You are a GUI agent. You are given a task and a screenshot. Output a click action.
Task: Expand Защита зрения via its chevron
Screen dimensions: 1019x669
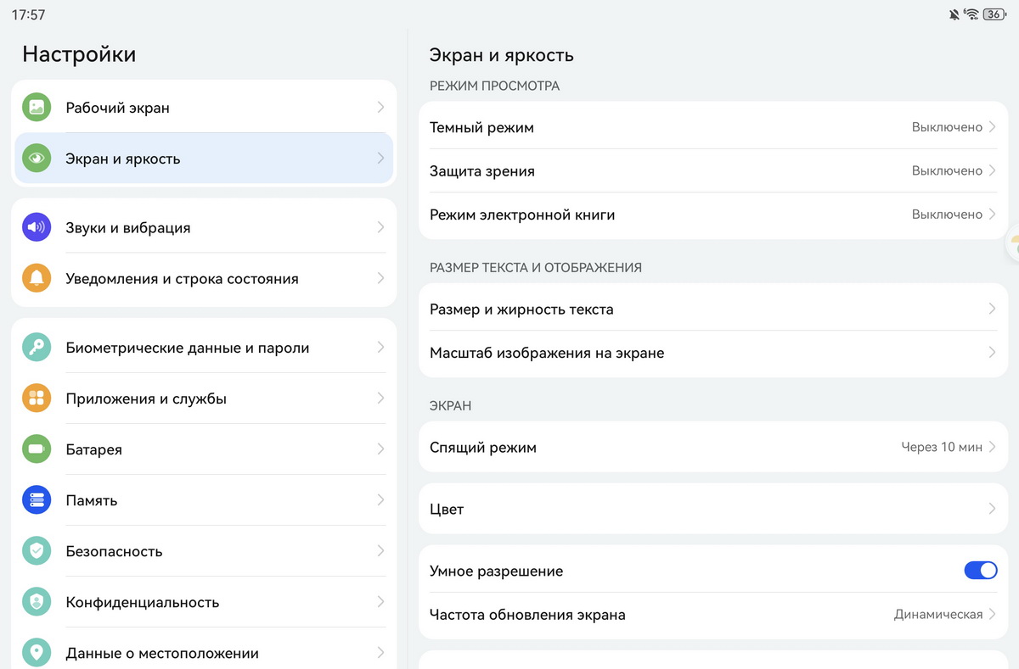991,170
